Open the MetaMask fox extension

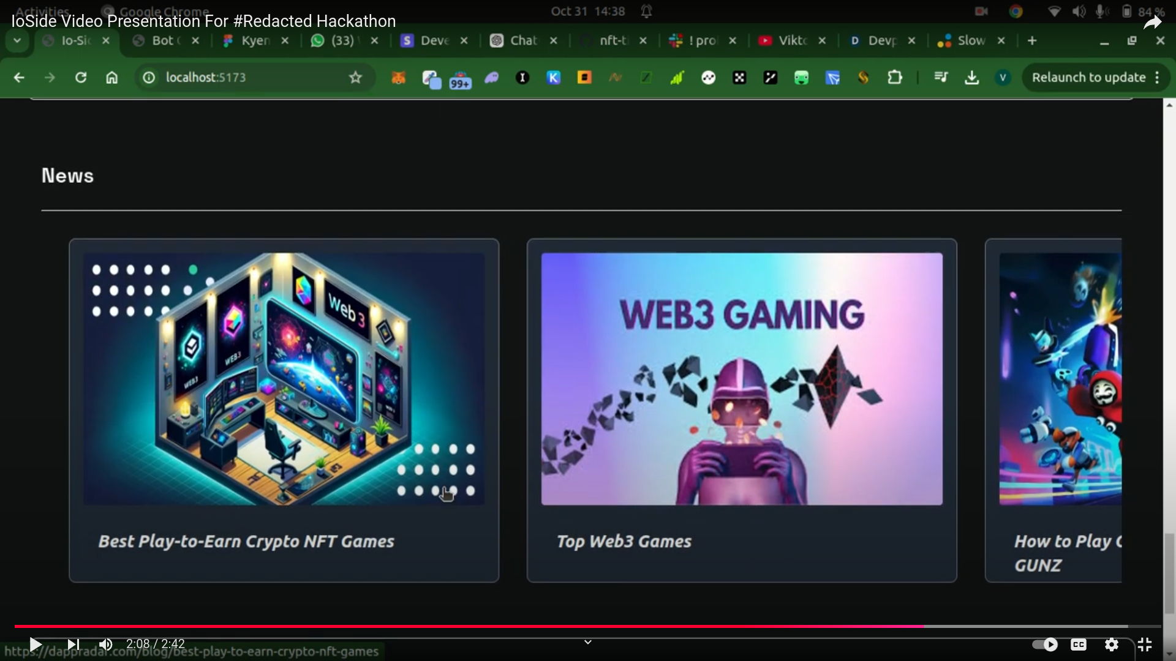[x=399, y=78]
